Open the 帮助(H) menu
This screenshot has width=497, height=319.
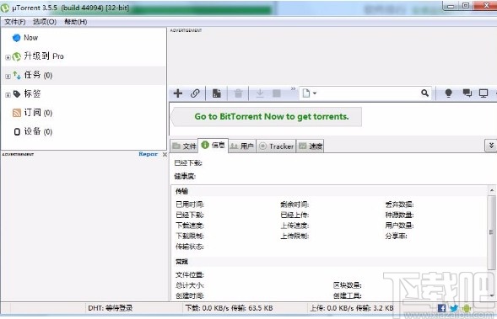point(75,22)
